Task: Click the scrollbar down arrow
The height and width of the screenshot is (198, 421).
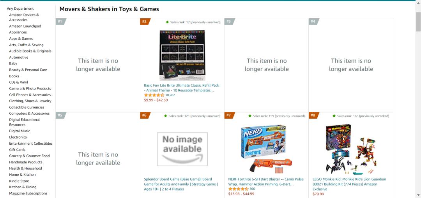Action: click(x=418, y=195)
